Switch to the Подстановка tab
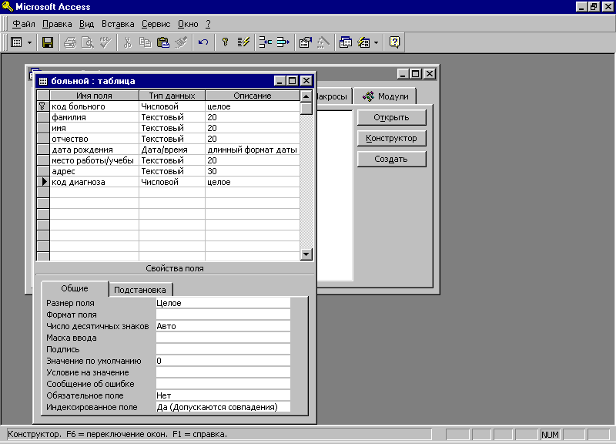Image resolution: width=616 pixels, height=444 pixels. click(140, 290)
